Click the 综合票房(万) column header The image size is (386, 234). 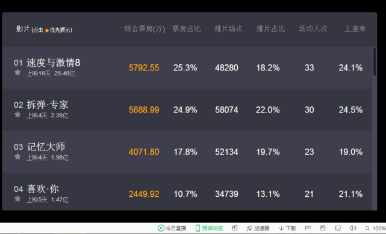click(145, 29)
